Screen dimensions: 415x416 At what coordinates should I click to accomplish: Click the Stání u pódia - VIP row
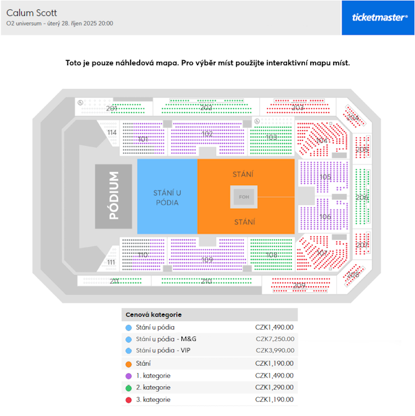pyautogui.click(x=209, y=351)
